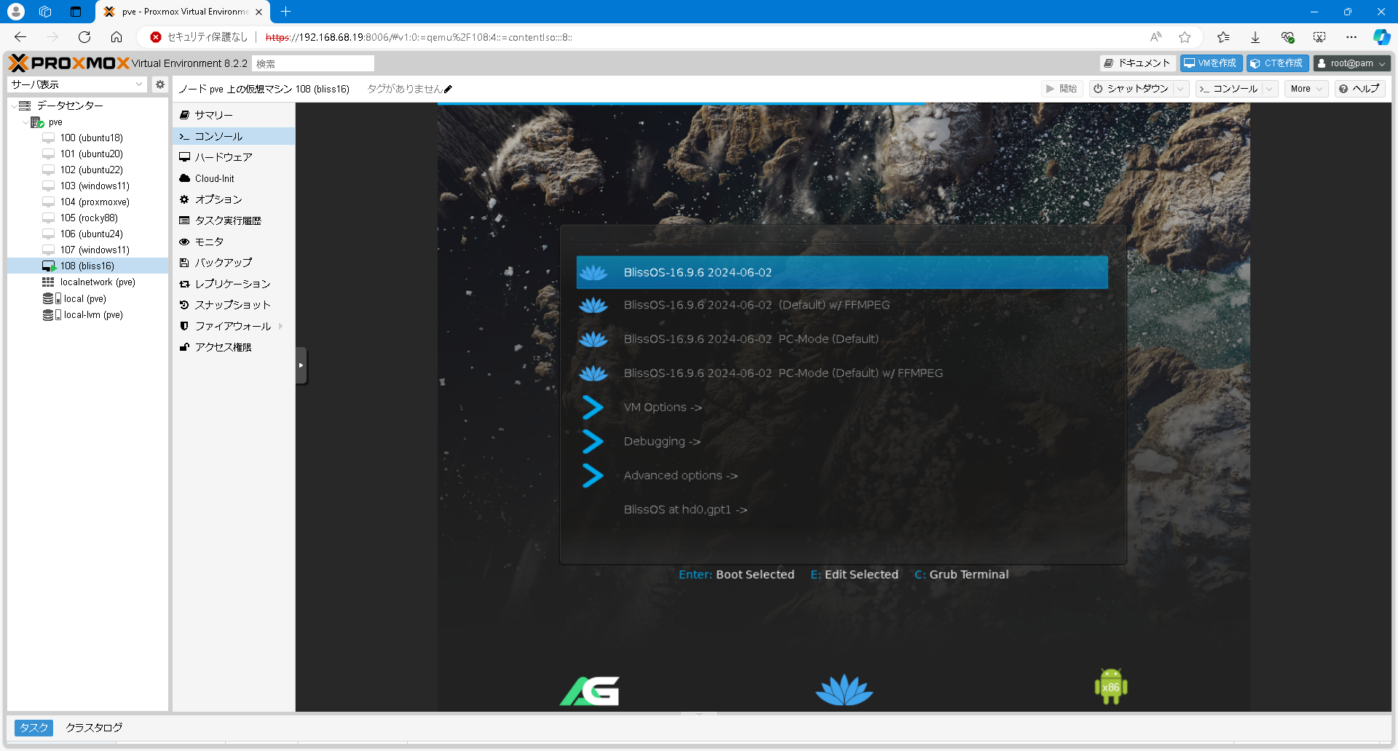Add page to favorites star icon
This screenshot has height=751, width=1398.
(1185, 37)
